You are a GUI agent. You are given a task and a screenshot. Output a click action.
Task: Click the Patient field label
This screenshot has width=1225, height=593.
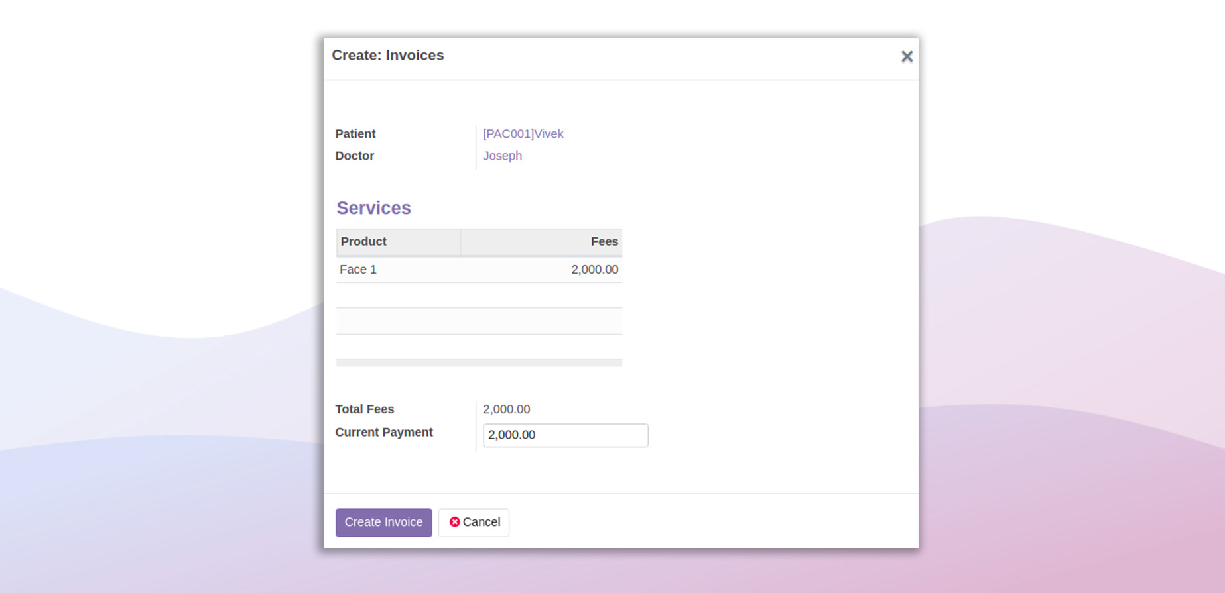coord(355,134)
